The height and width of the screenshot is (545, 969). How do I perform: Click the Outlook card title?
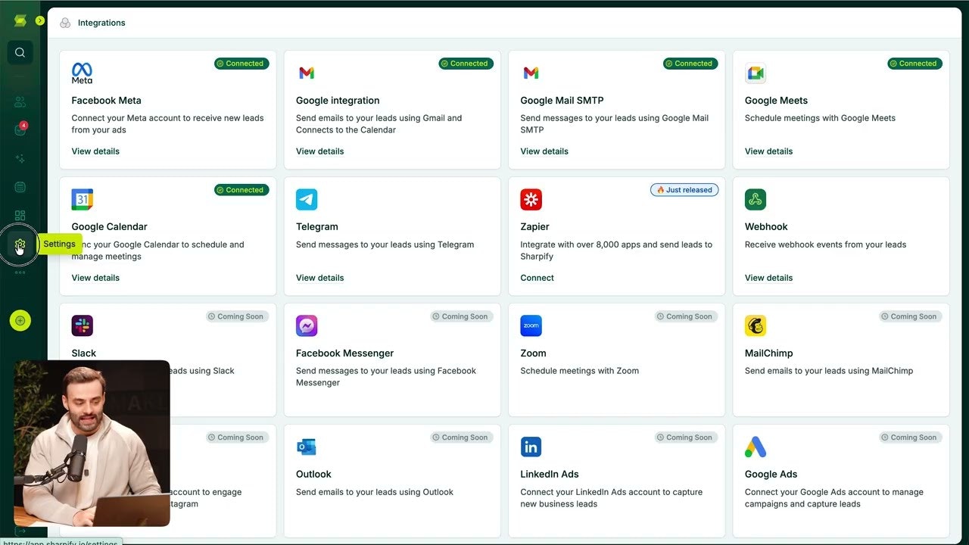click(x=313, y=475)
